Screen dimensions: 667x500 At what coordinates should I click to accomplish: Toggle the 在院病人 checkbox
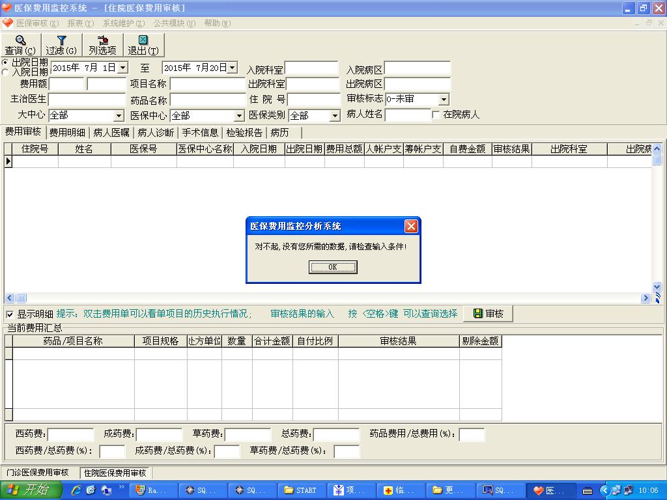pos(436,115)
